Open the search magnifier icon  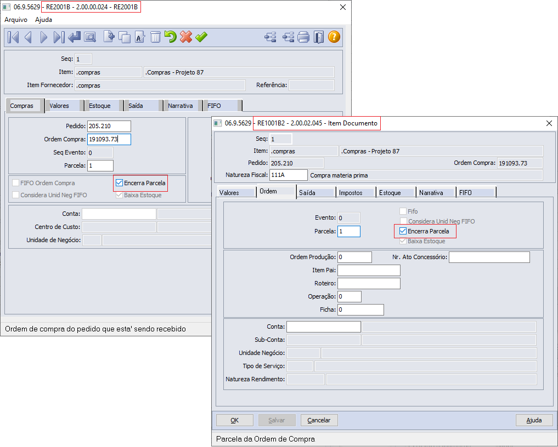pyautogui.click(x=90, y=37)
